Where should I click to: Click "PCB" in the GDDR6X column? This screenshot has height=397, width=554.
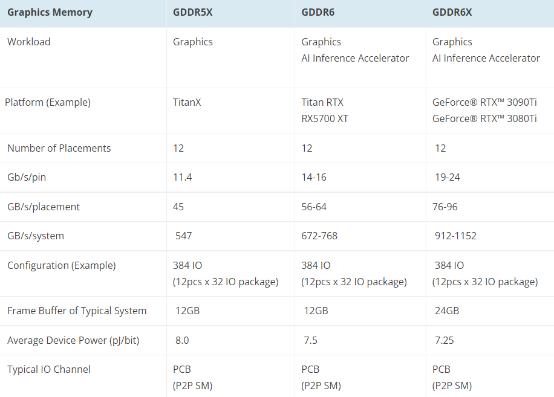click(x=442, y=369)
